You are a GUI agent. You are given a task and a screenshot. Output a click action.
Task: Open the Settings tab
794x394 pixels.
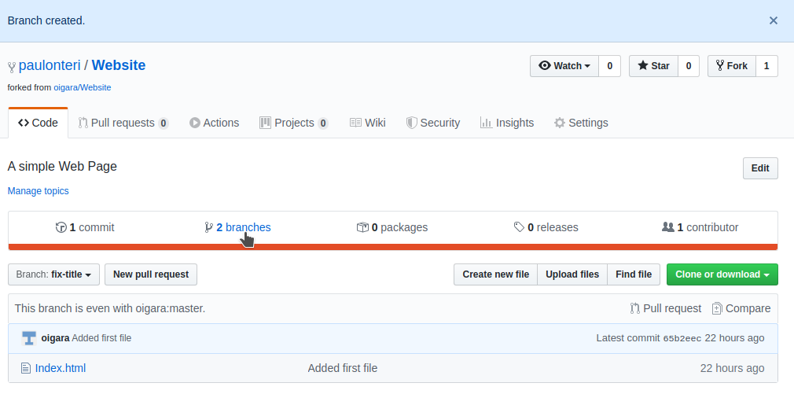[x=581, y=123]
